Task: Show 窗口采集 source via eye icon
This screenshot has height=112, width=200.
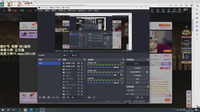Action: [78, 88]
